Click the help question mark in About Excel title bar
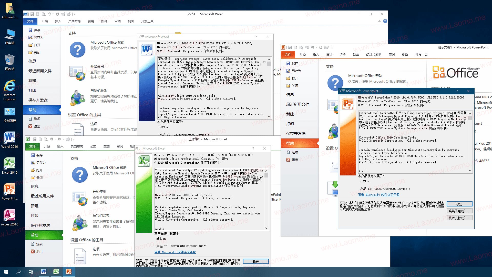Screen dimensions: 492x277 coord(253,149)
